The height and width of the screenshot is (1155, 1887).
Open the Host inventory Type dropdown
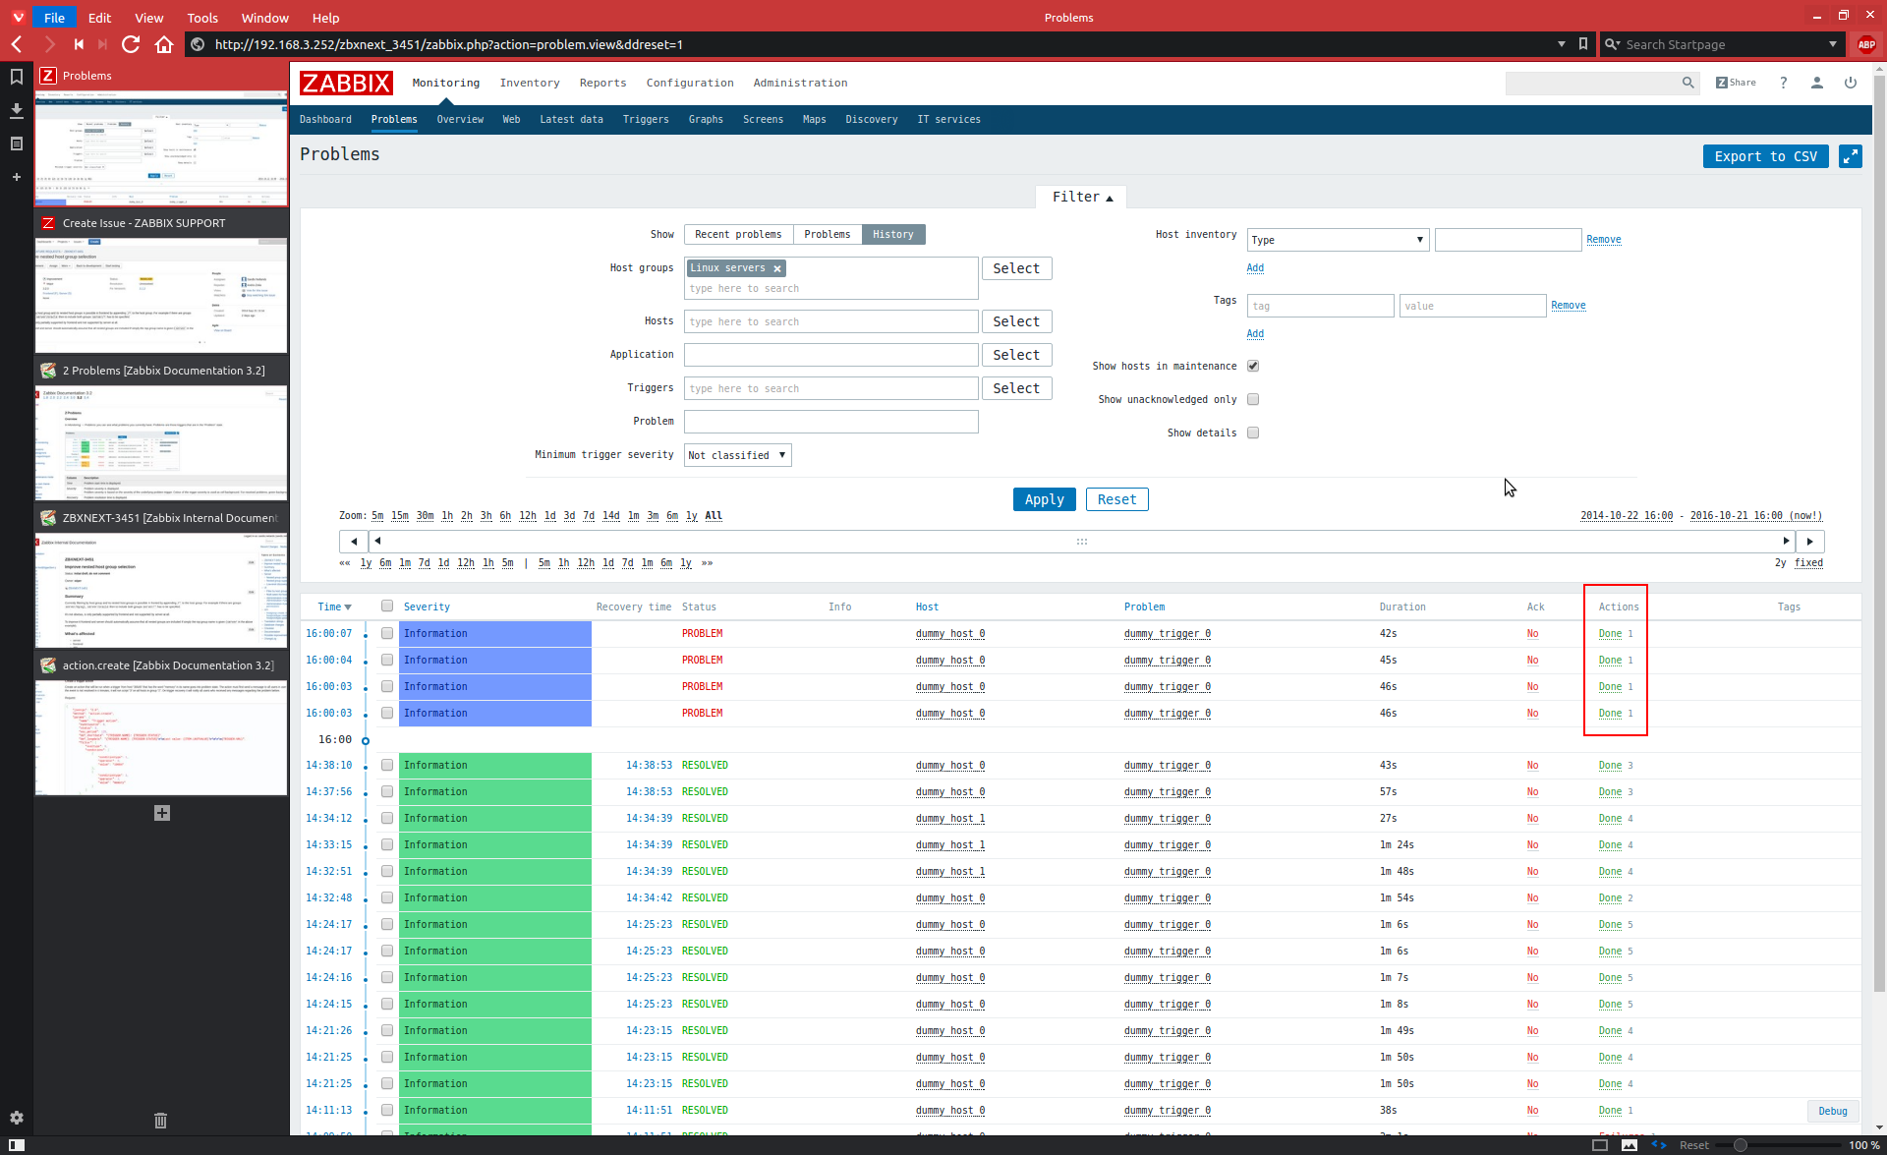[x=1338, y=240]
